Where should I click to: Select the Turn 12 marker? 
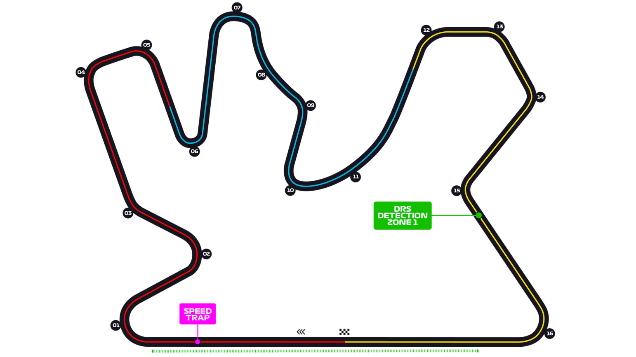click(x=426, y=30)
